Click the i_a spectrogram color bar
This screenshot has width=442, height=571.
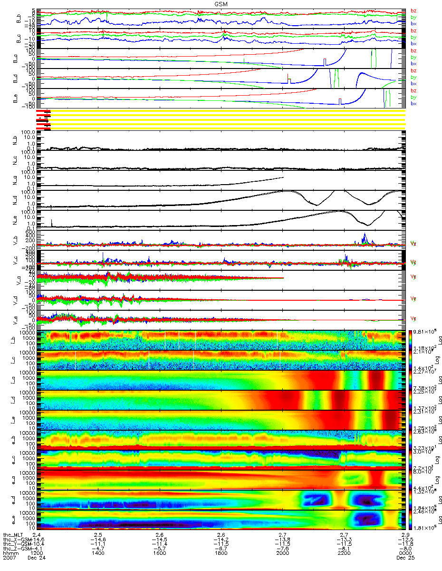411,380
